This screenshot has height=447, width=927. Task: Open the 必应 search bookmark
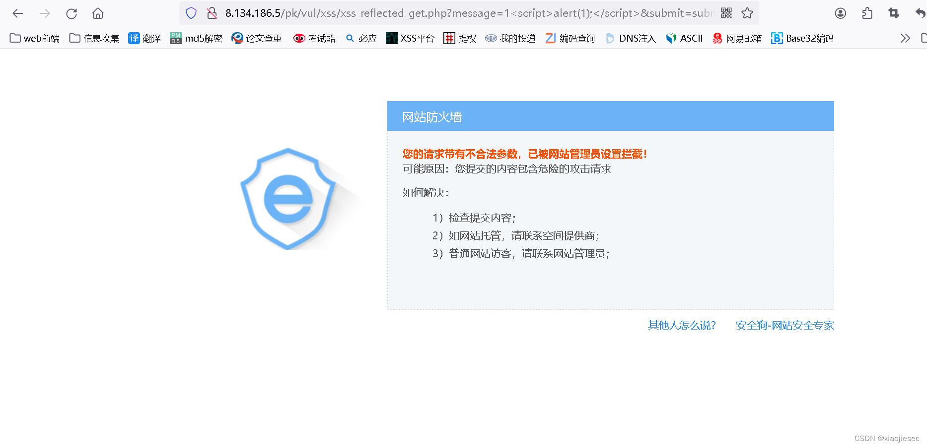click(x=361, y=38)
